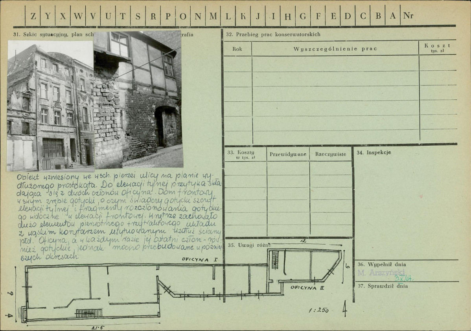
Task: Click the M. Arszyński stamped name
Action: [x=381, y=273]
